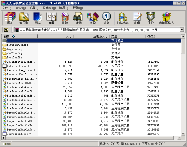Select the FiveStarConfig folder
The image size is (187, 147).
click(17, 45)
